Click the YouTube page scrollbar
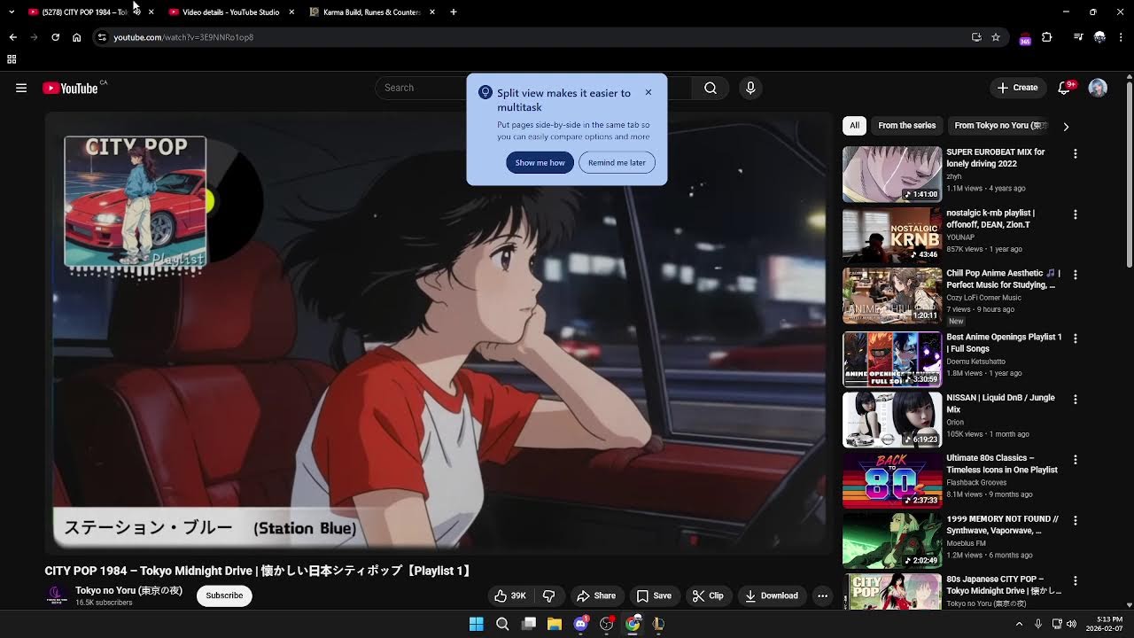Viewport: 1134px width, 638px height. (x=1129, y=173)
